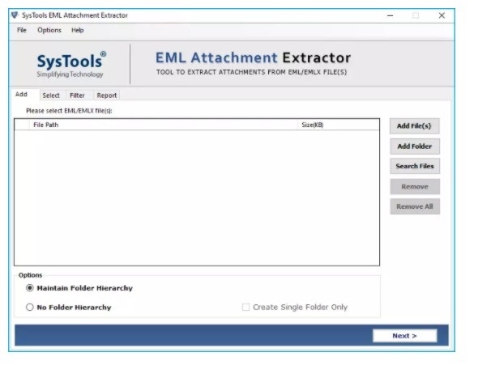
Task: Click 'Please select EML/EMLX file(s):' label
Action: [x=69, y=111]
